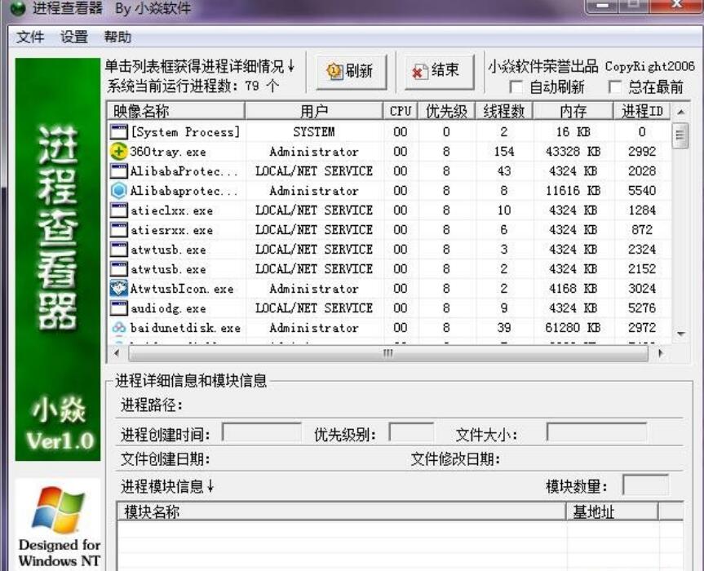Click process ID 5540 cell
704x571 pixels.
click(x=642, y=191)
